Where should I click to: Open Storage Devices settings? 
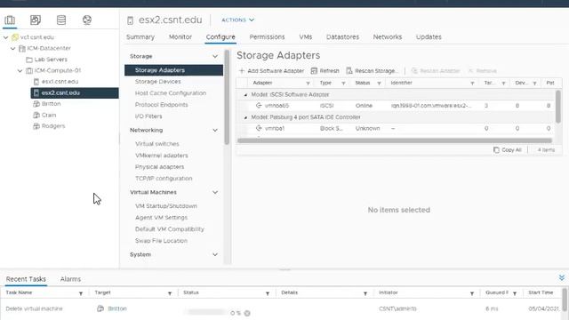pyautogui.click(x=158, y=82)
